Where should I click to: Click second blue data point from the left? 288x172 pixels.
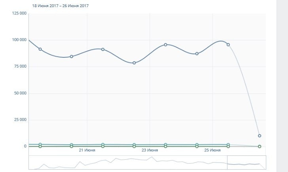click(72, 57)
